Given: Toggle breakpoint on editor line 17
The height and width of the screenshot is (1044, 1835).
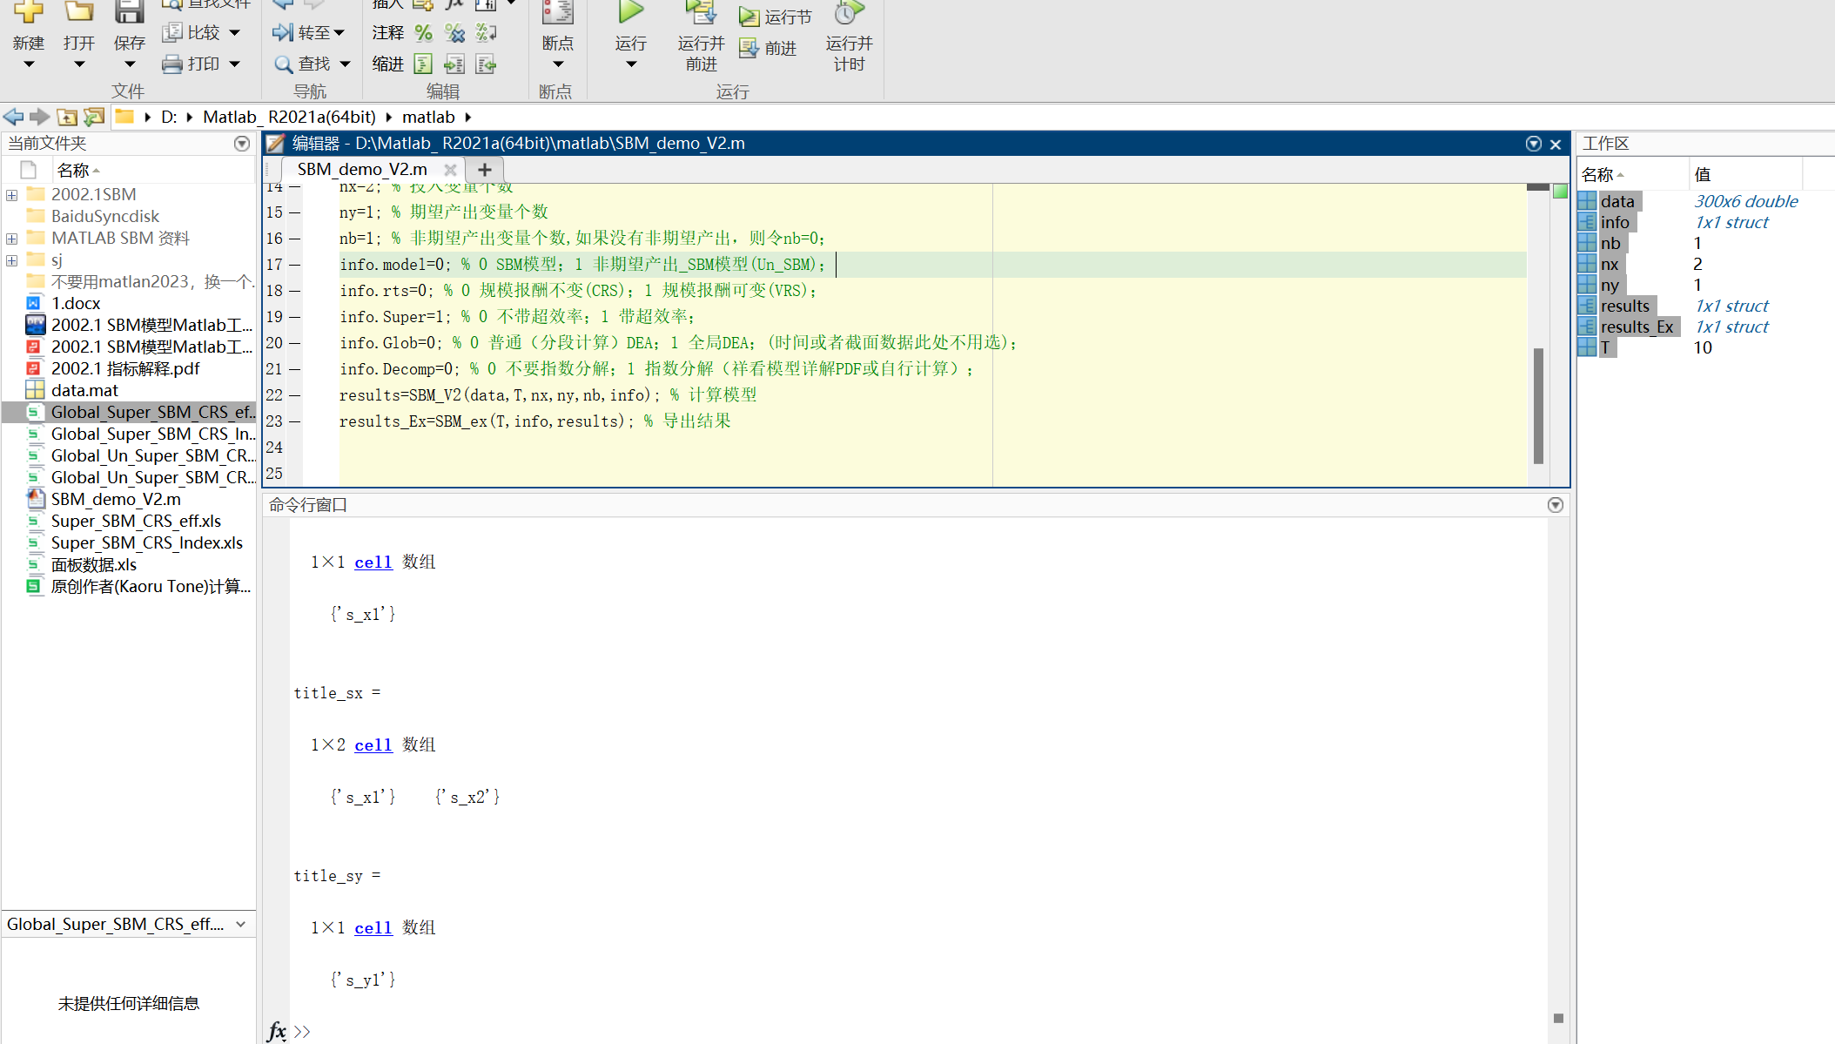Looking at the screenshot, I should click(x=295, y=265).
